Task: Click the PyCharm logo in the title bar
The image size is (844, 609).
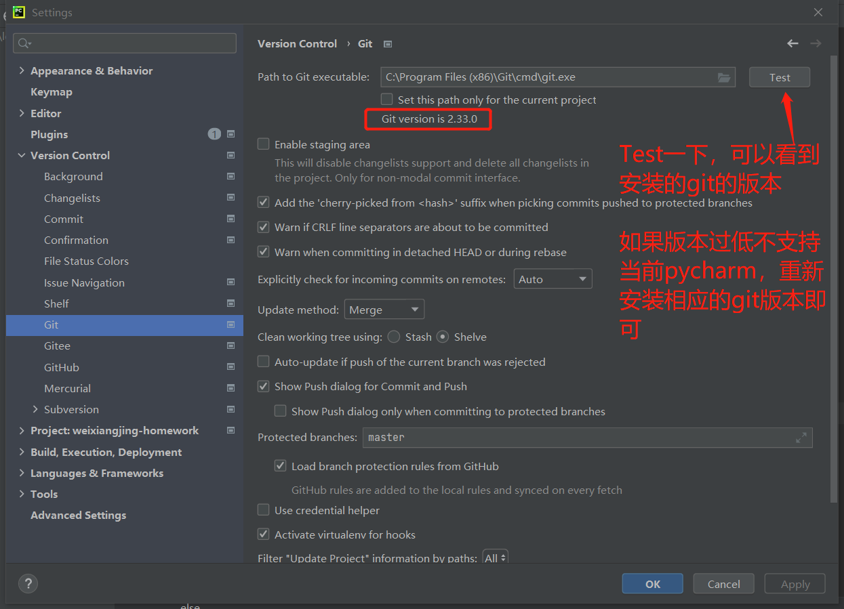Action: [19, 12]
